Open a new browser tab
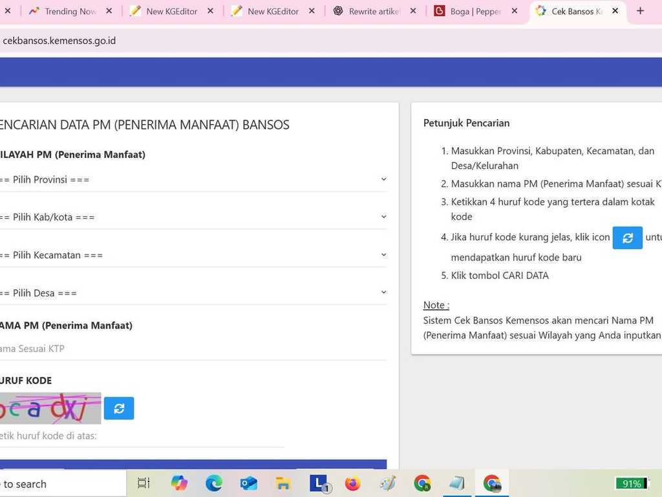662x497 pixels. (x=639, y=11)
